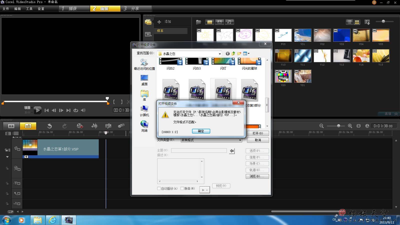Open the 编辑 menu in menu bar
Viewport: 400px width, 225px height.
point(17,9)
